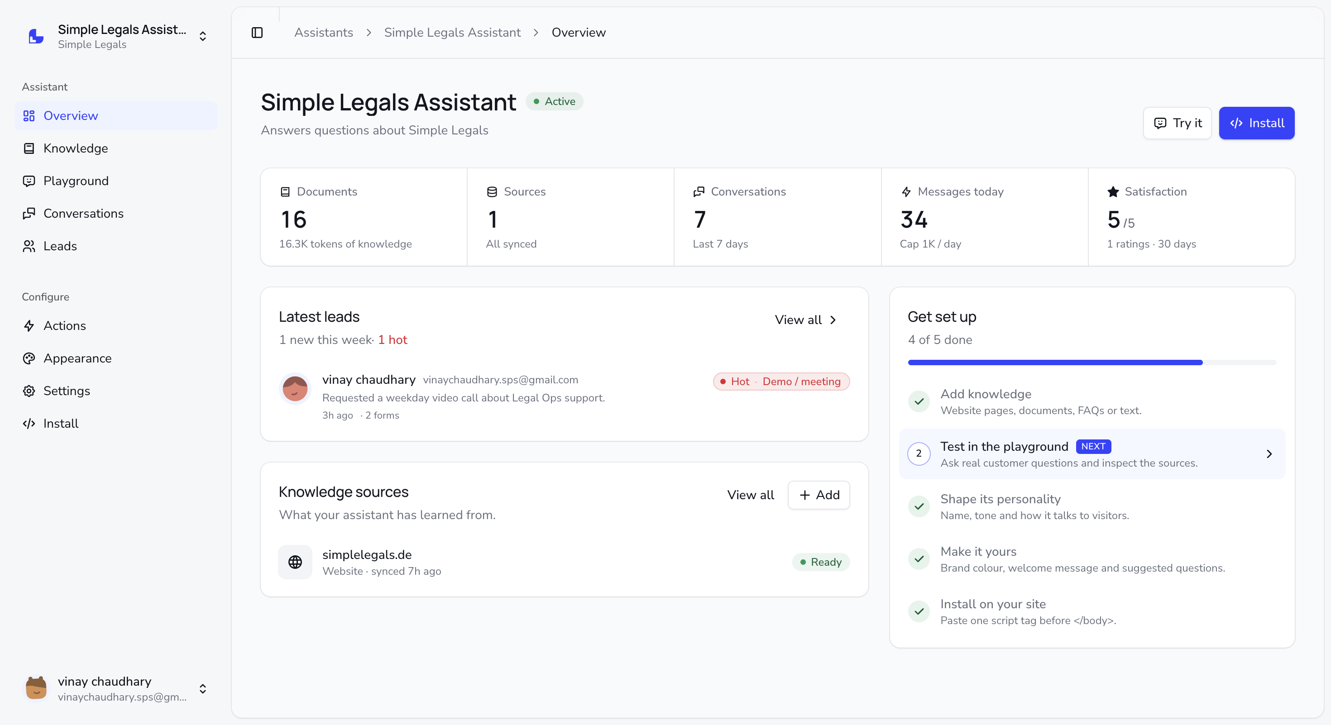Screen dimensions: 1331x725
Task: Click vinay chaudhary's lead avatar
Action: coord(295,388)
